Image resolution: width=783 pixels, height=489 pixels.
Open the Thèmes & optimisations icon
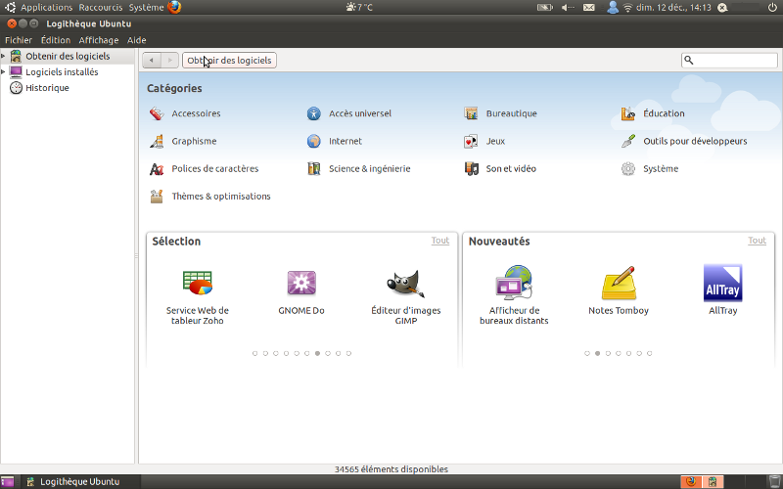click(157, 197)
